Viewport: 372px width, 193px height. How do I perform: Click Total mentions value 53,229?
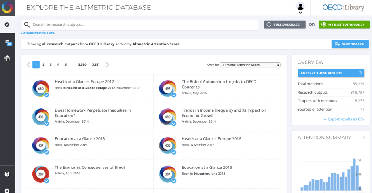click(358, 84)
